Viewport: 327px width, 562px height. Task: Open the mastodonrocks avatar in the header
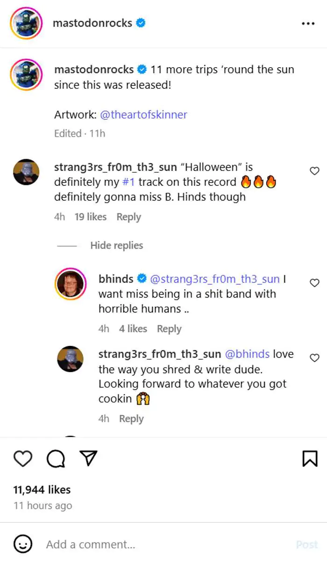coord(26,23)
